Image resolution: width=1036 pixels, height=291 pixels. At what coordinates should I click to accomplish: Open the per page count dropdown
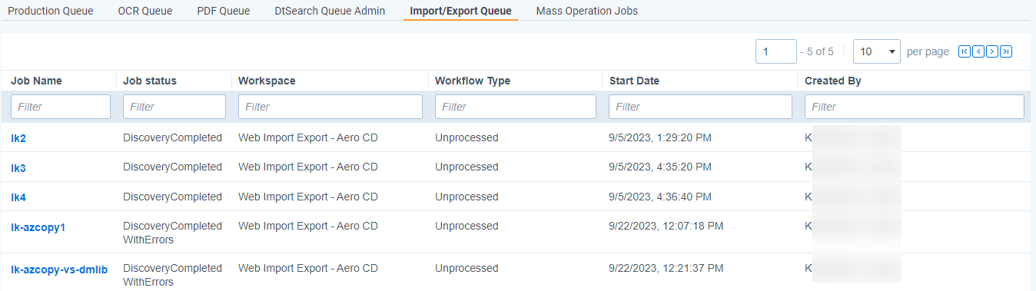(x=877, y=51)
